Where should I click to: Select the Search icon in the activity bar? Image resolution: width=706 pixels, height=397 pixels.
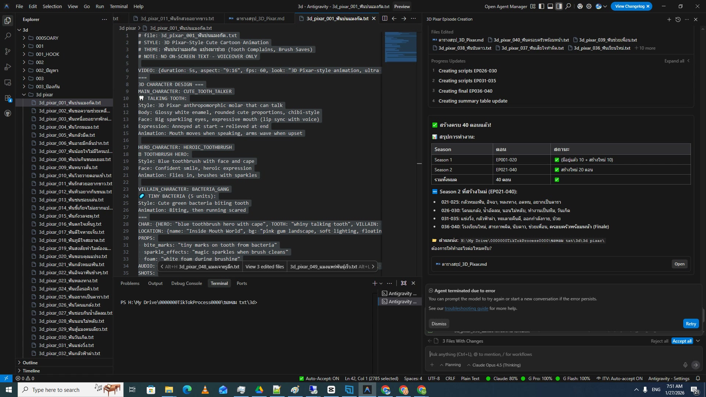coord(7,36)
